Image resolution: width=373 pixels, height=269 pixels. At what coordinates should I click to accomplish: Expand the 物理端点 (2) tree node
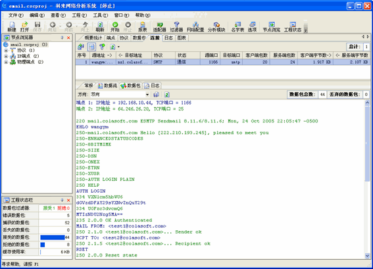pos(6,62)
